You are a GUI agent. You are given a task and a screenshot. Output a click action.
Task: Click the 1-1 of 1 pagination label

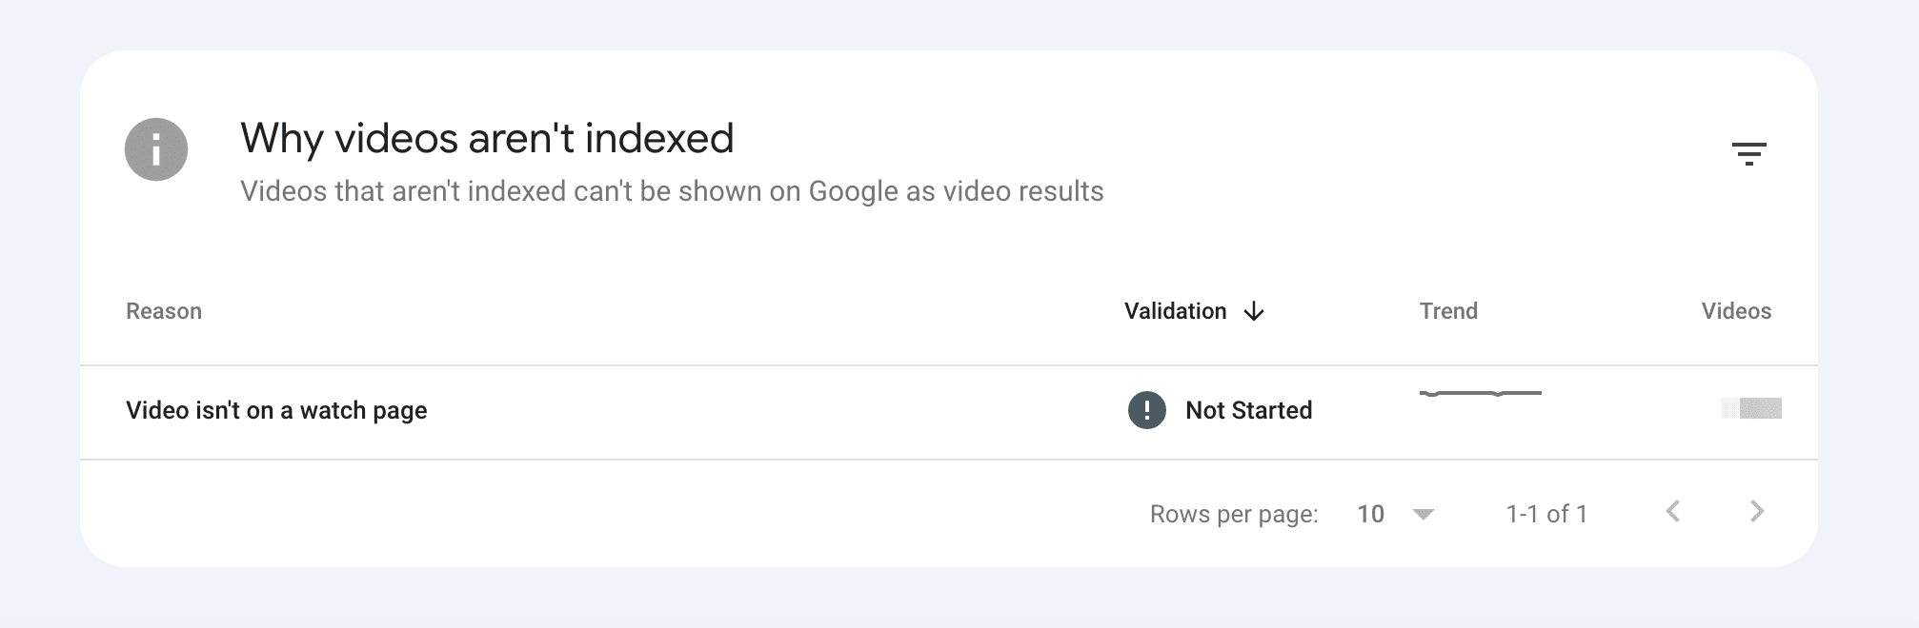tap(1546, 513)
